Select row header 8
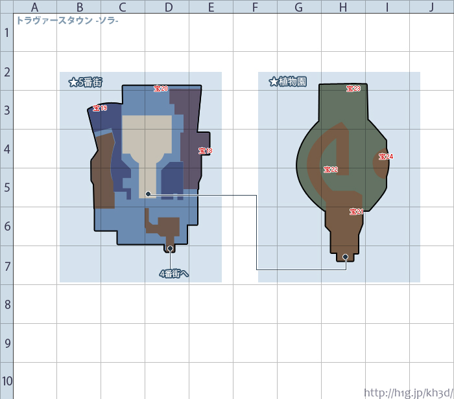 6,304
